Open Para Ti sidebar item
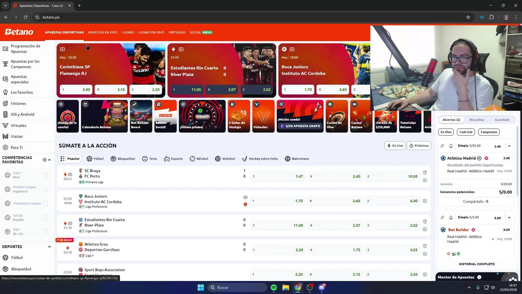The image size is (522, 294). tap(13, 147)
